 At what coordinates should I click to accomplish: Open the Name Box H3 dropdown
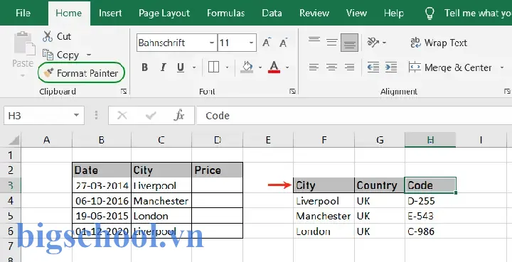pos(76,115)
